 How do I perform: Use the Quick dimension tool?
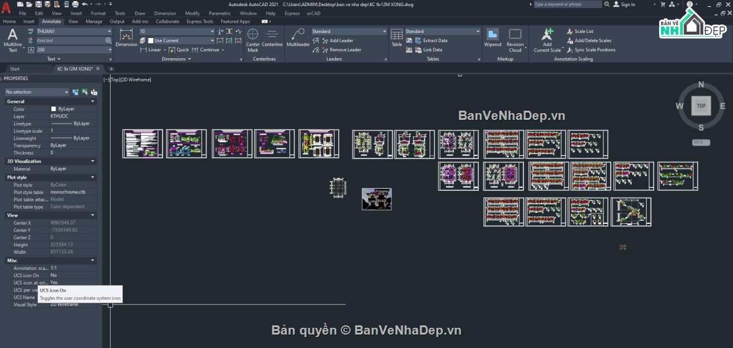(x=178, y=50)
